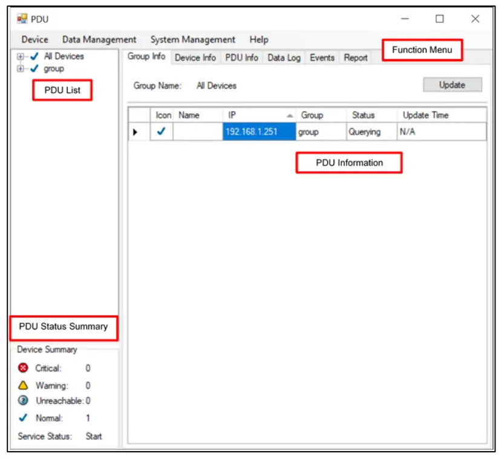Click the Status column header
The height and width of the screenshot is (459, 504).
click(x=371, y=115)
